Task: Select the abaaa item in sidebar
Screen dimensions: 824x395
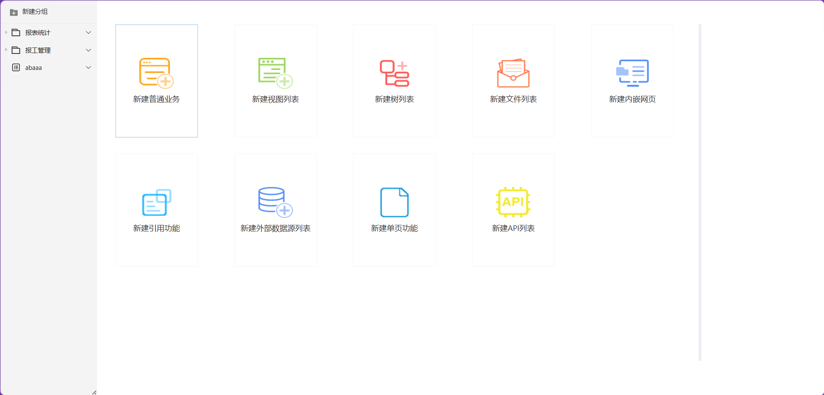Action: tap(48, 67)
